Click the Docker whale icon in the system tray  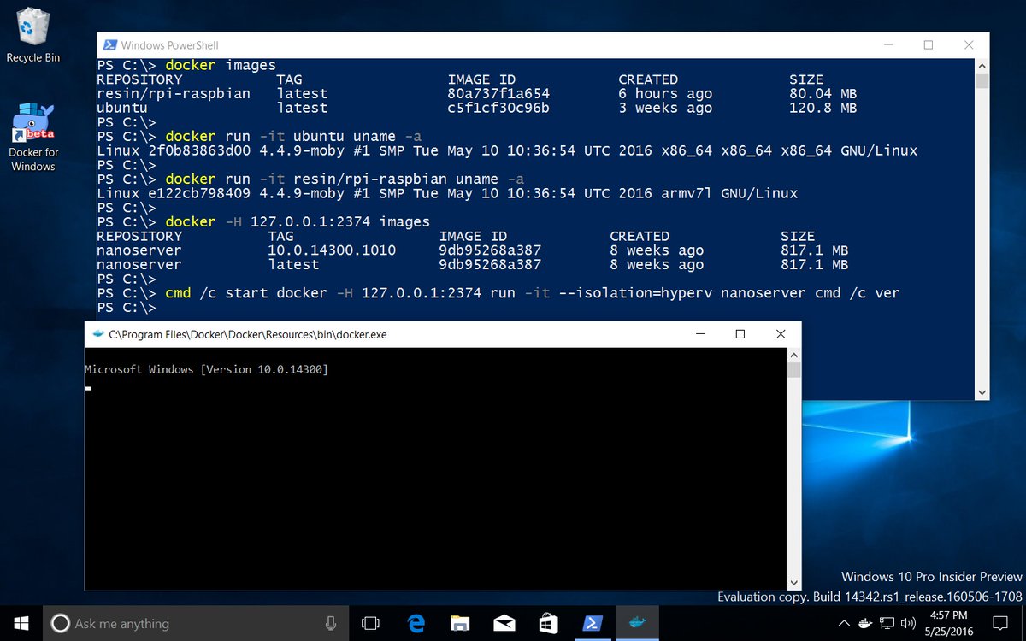point(865,622)
